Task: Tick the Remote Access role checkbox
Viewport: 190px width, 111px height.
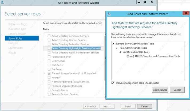Action: pos(49,90)
